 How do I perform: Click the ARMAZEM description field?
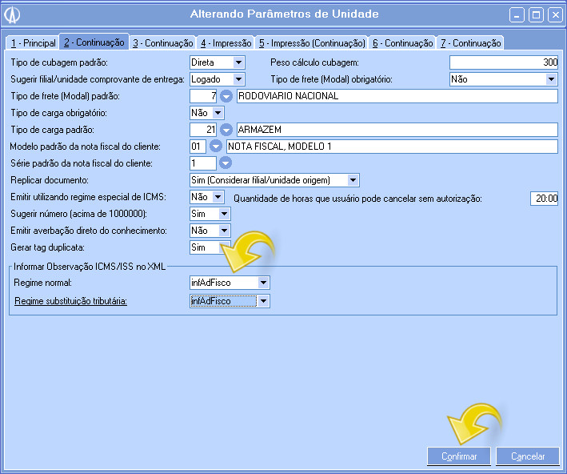pos(397,130)
